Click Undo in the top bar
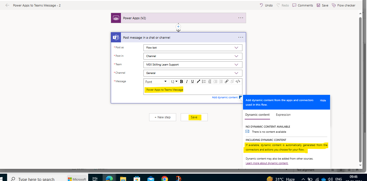 click(x=266, y=5)
